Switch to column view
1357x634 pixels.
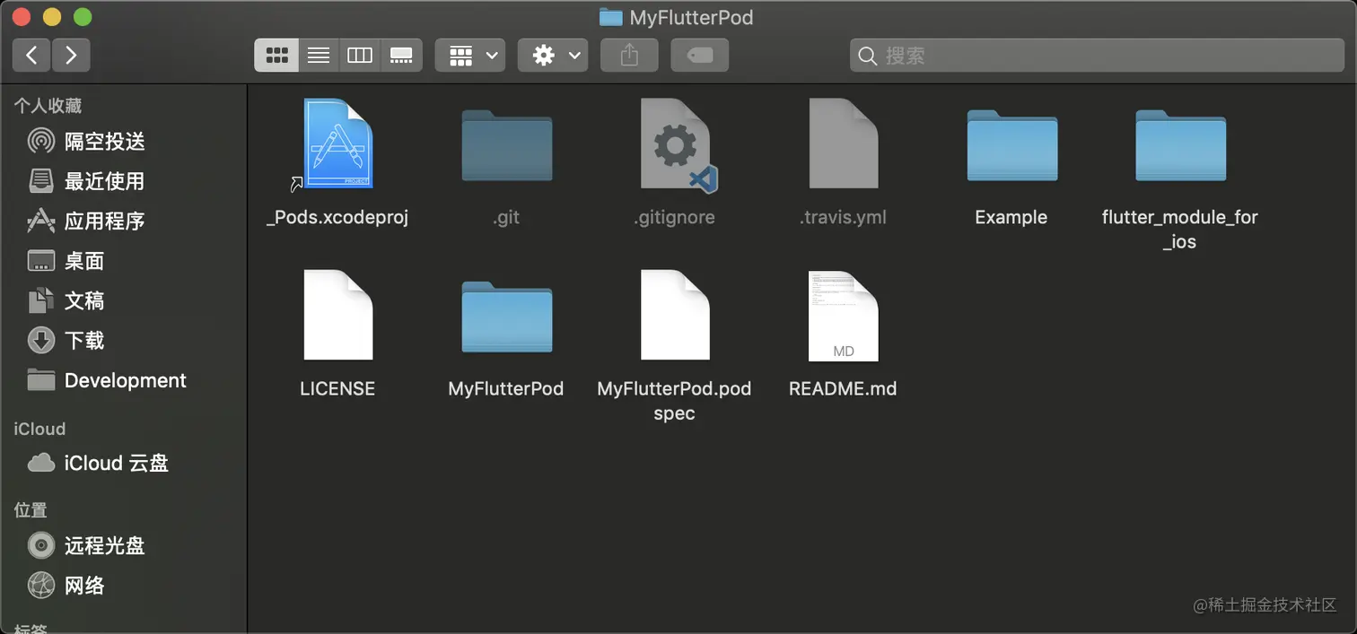point(360,56)
